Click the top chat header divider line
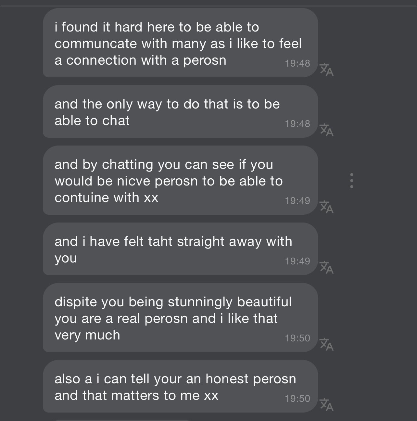This screenshot has height=421, width=417. click(x=208, y=6)
